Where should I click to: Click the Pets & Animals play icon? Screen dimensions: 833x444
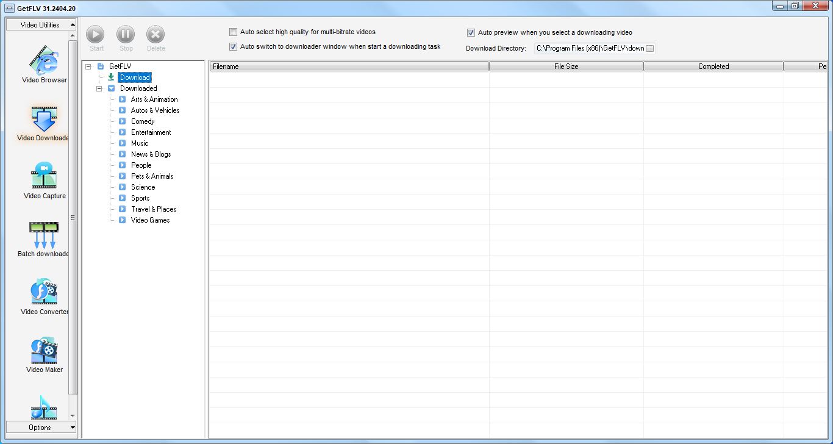pyautogui.click(x=122, y=176)
